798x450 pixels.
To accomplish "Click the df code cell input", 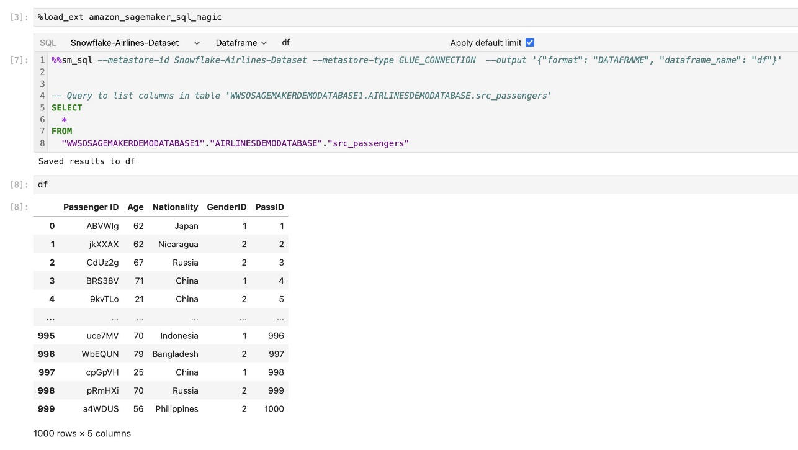I will click(415, 185).
